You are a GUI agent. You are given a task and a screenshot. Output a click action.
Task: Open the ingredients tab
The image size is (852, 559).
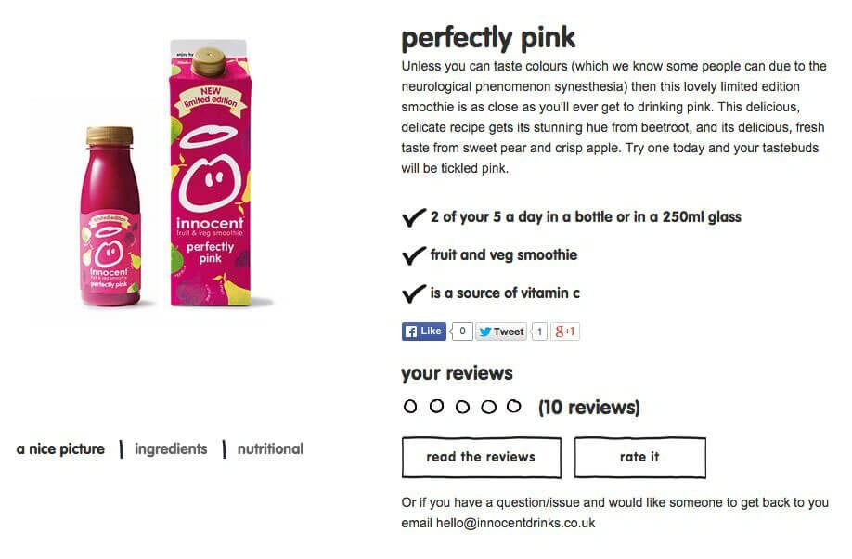tap(171, 449)
